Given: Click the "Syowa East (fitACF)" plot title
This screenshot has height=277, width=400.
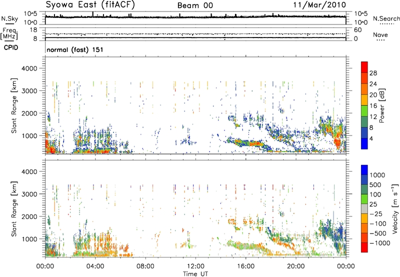Looking at the screenshot, I should pyautogui.click(x=90, y=4).
